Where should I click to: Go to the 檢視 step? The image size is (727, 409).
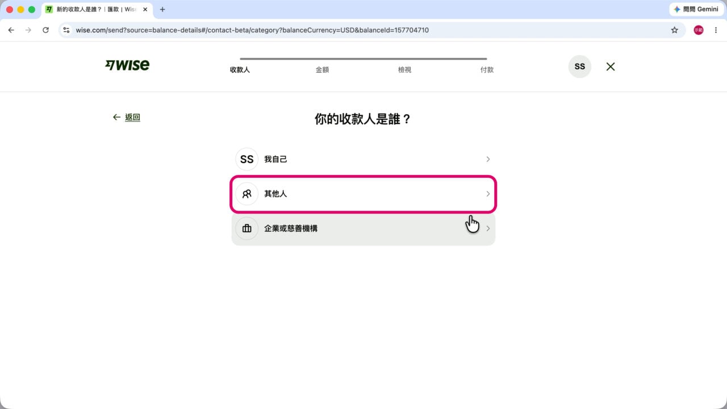(404, 70)
